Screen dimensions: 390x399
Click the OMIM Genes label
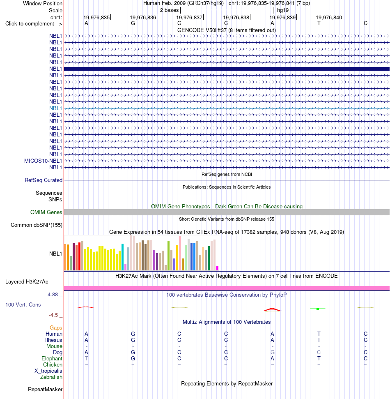click(46, 212)
